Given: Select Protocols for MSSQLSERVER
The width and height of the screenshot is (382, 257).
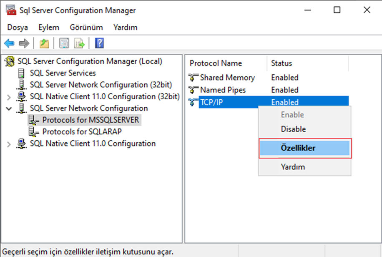Looking at the screenshot, I should coord(90,120).
